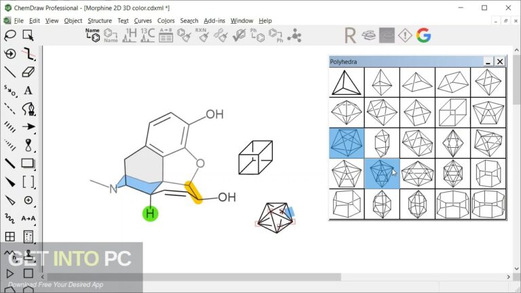The image size is (521, 293).
Task: Choose the TLC plate tool
Action: [x=28, y=237]
